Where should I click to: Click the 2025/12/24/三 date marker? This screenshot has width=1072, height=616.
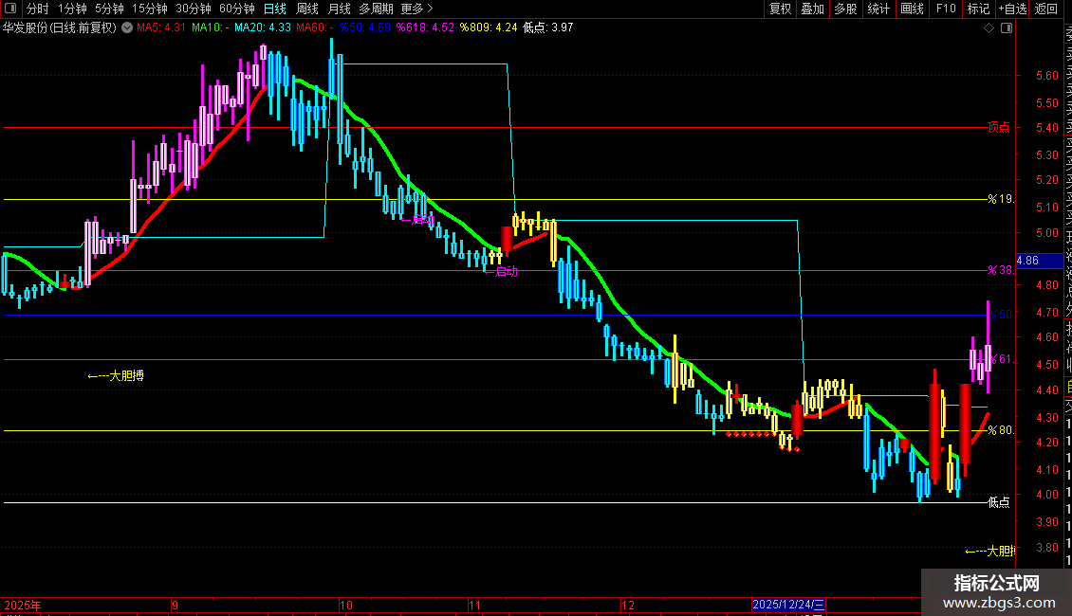coord(788,605)
